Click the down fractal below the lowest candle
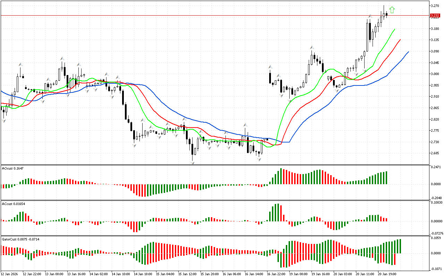 [192, 162]
